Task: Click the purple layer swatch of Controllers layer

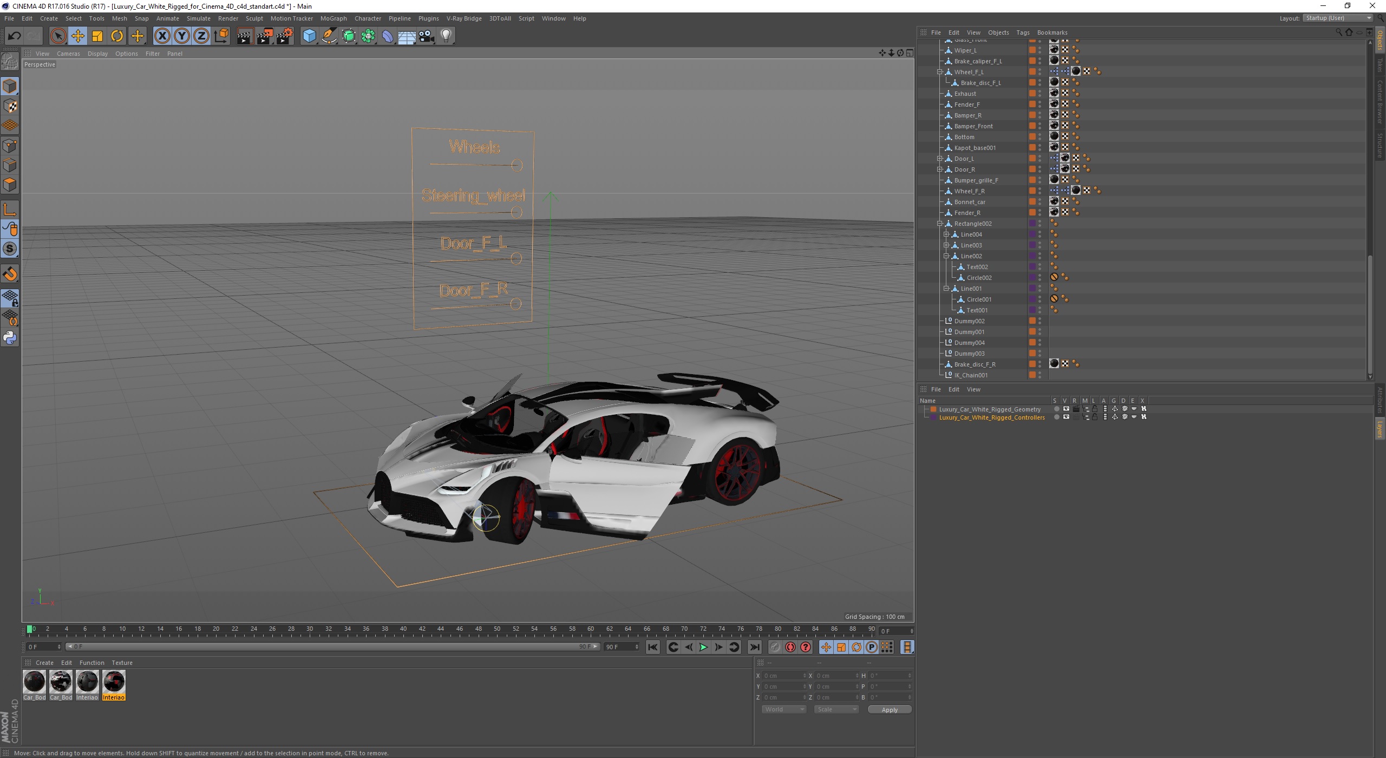Action: coord(933,417)
